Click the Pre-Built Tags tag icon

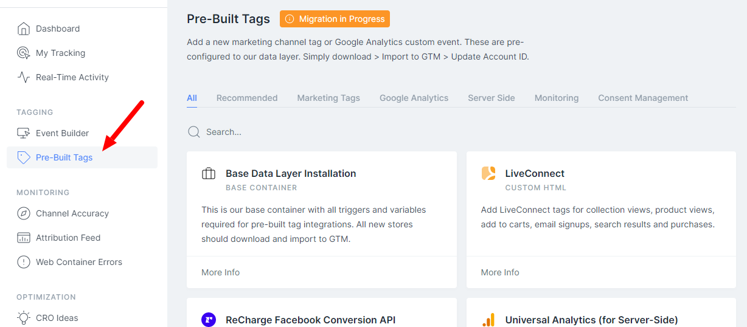24,157
